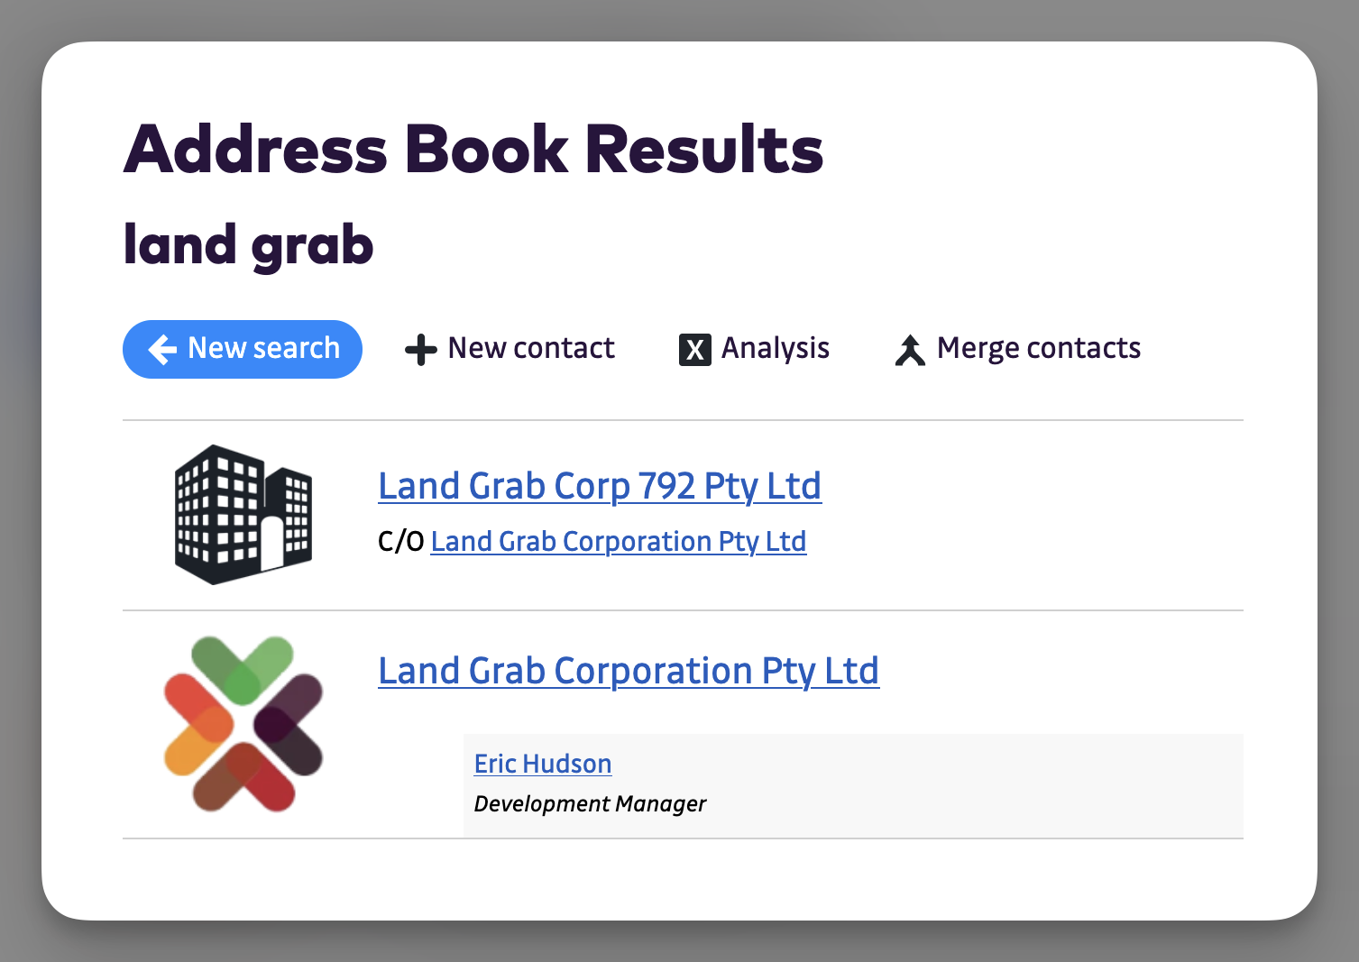Image resolution: width=1359 pixels, height=962 pixels.
Task: Click the merge arrow icon beside Merge contacts
Action: (x=910, y=350)
